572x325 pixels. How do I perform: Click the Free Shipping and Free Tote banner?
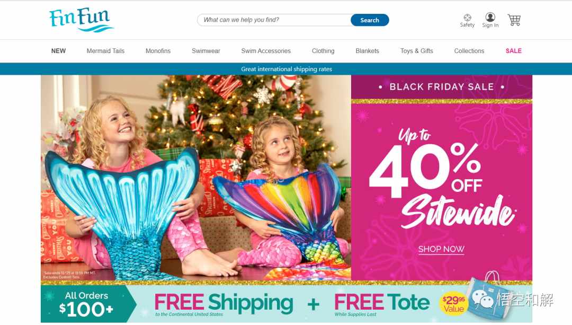(287, 304)
